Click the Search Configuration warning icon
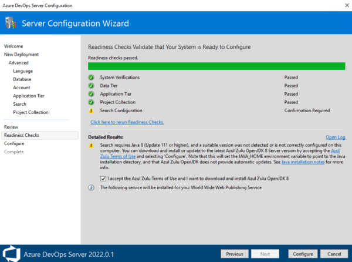352x262 pixels. tap(91, 110)
